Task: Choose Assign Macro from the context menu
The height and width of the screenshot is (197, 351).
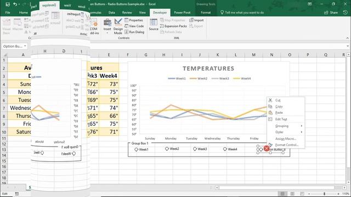Action: [286, 138]
